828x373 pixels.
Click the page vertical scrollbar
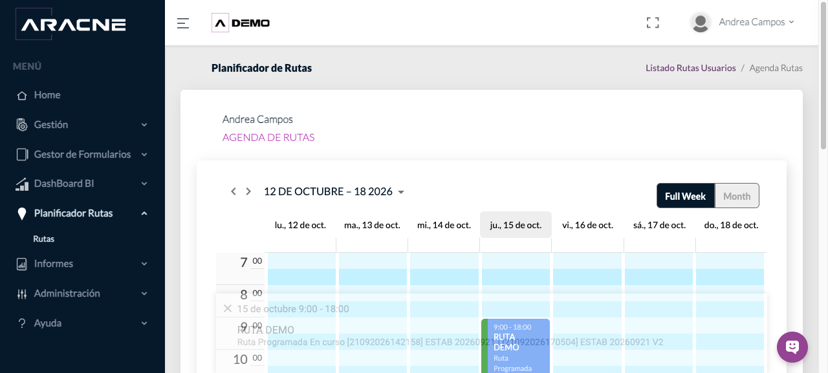(823, 76)
